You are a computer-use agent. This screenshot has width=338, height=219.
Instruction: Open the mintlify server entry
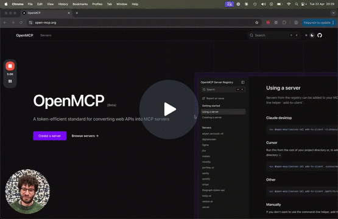pyautogui.click(x=206, y=162)
